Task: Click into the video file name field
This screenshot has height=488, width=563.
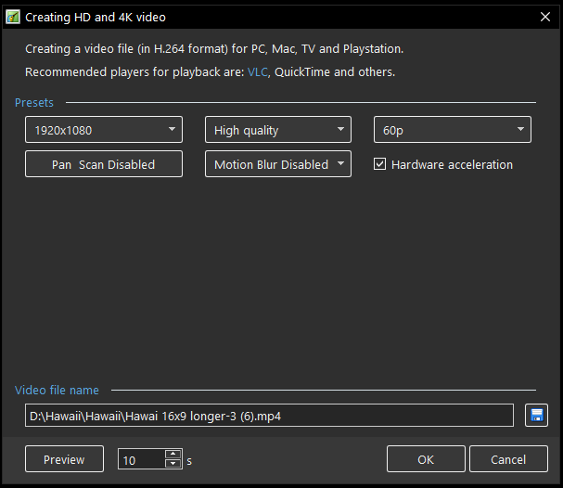Action: [269, 416]
